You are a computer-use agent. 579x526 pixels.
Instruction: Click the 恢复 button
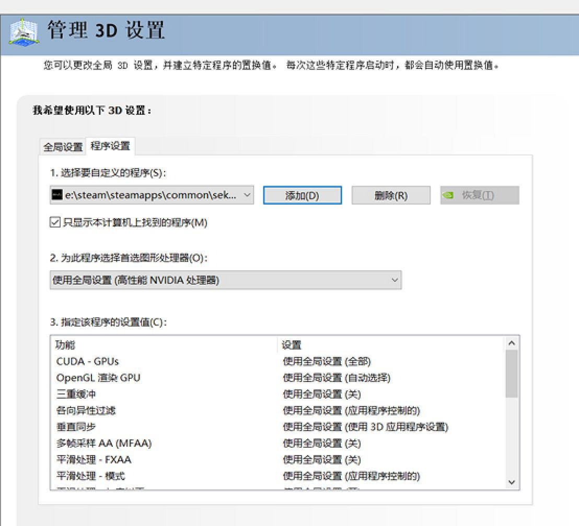click(x=479, y=195)
